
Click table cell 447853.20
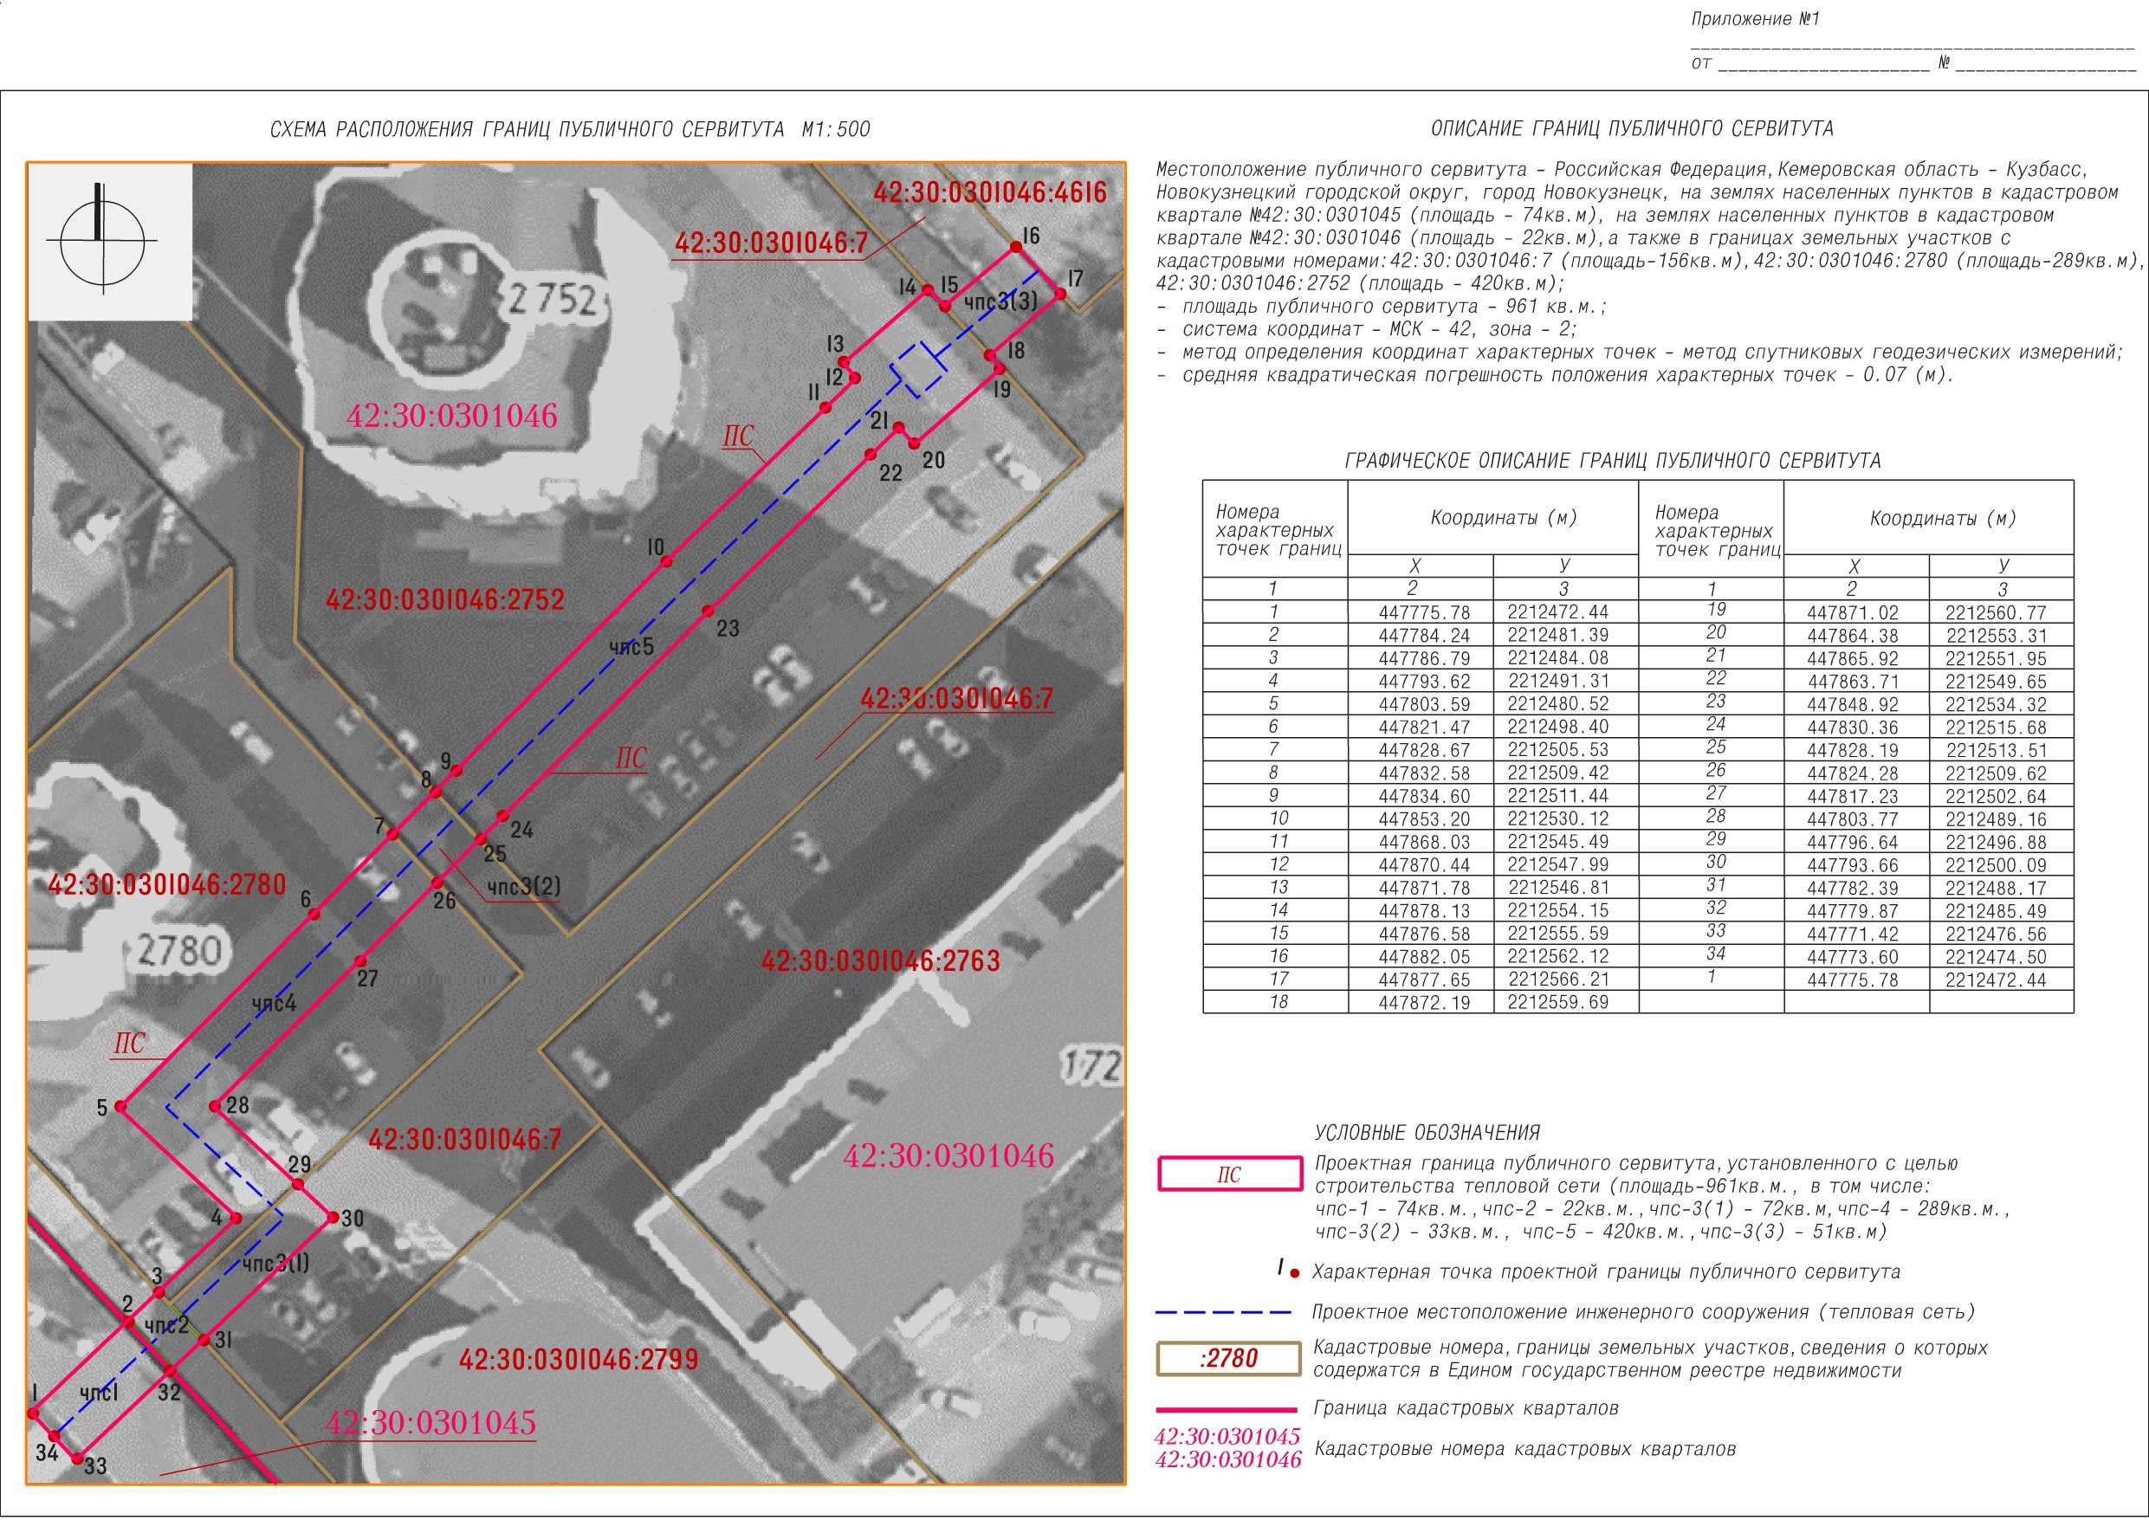coord(1424,819)
